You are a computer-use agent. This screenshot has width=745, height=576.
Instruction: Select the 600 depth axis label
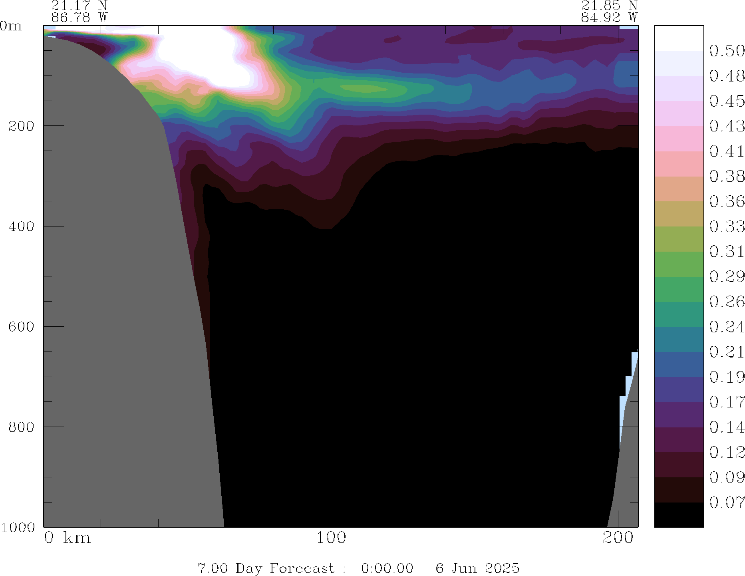click(x=22, y=327)
